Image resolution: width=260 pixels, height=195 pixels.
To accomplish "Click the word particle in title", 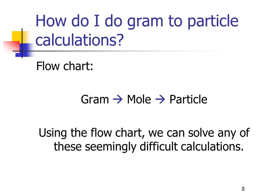I will pyautogui.click(x=213, y=22).
